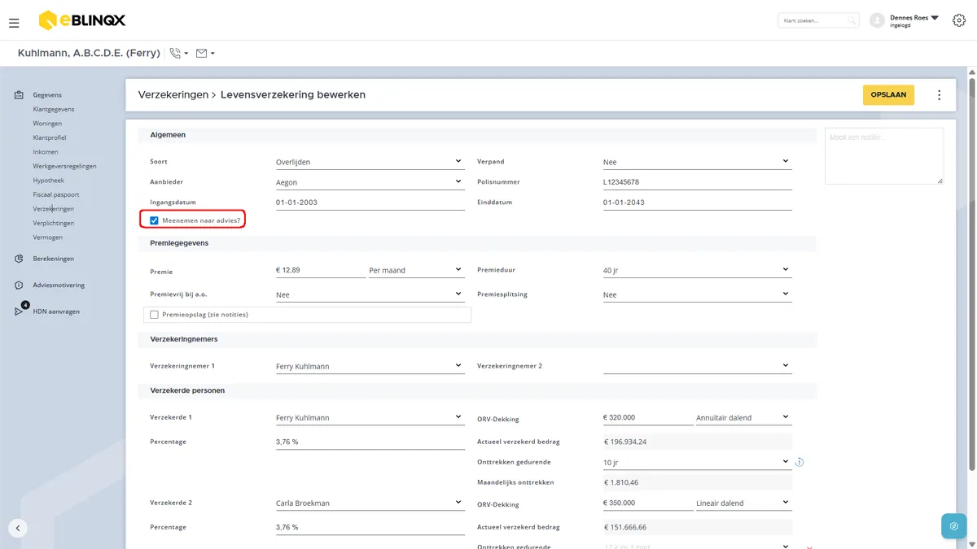Expand the Premieduur dropdown
Image resolution: width=977 pixels, height=549 pixels.
point(697,270)
